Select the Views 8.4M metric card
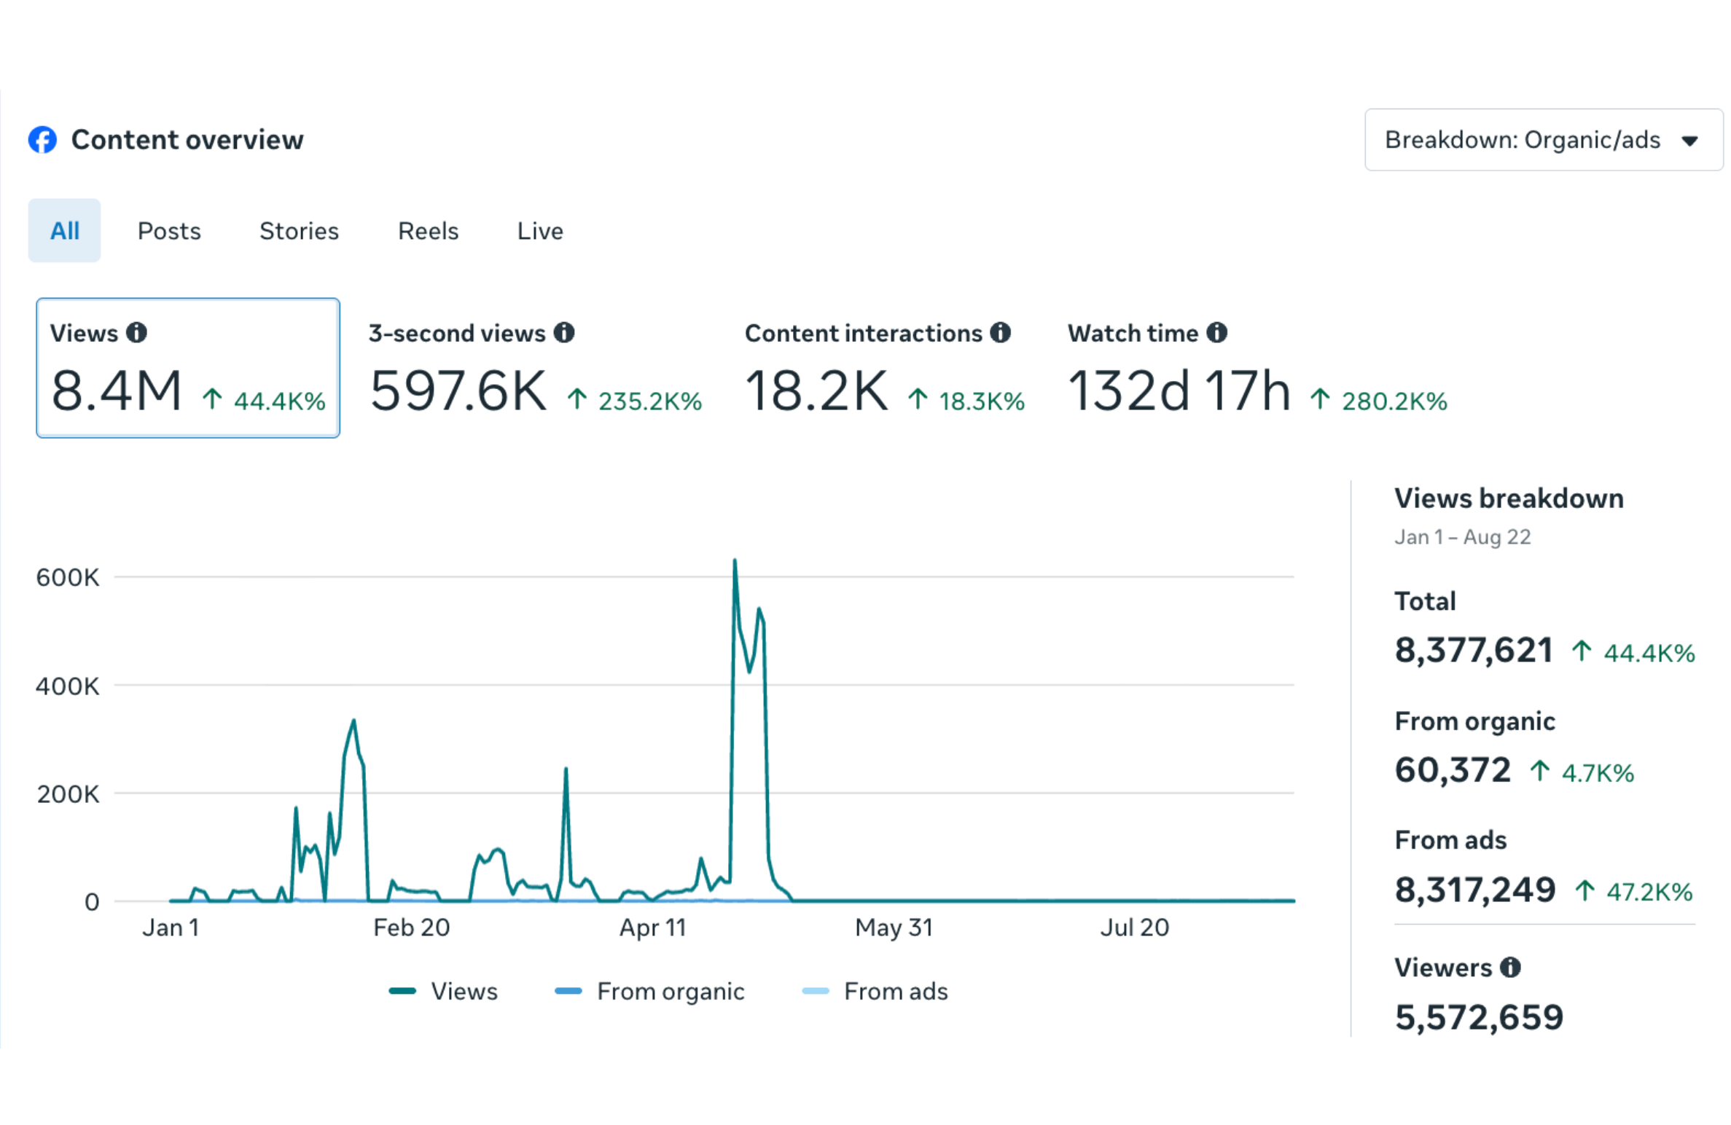This screenshot has height=1125, width=1731. coord(188,368)
